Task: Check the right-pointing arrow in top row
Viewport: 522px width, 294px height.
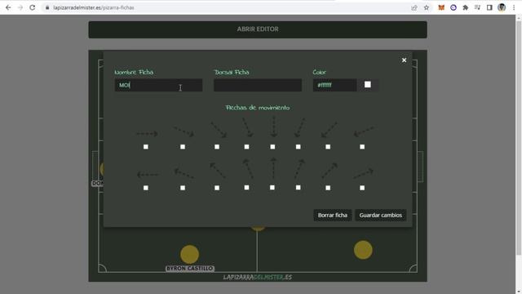Action: click(146, 147)
